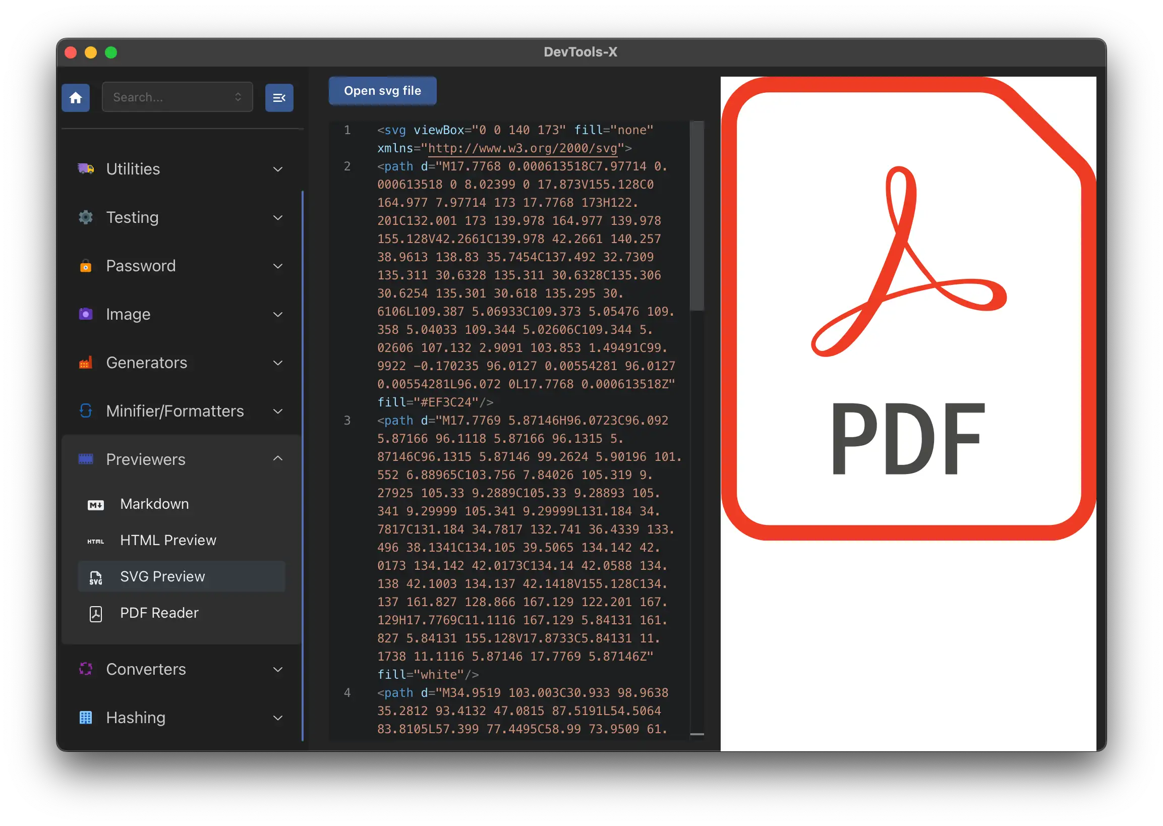Expand the Utilities section chevron
The height and width of the screenshot is (826, 1163).
pos(278,169)
